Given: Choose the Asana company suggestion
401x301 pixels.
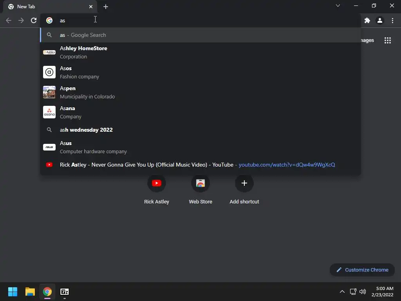Looking at the screenshot, I should tap(200, 112).
